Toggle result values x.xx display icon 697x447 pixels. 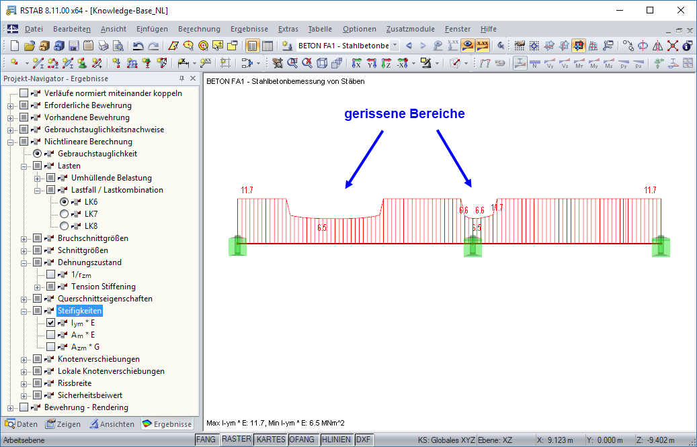pos(482,46)
